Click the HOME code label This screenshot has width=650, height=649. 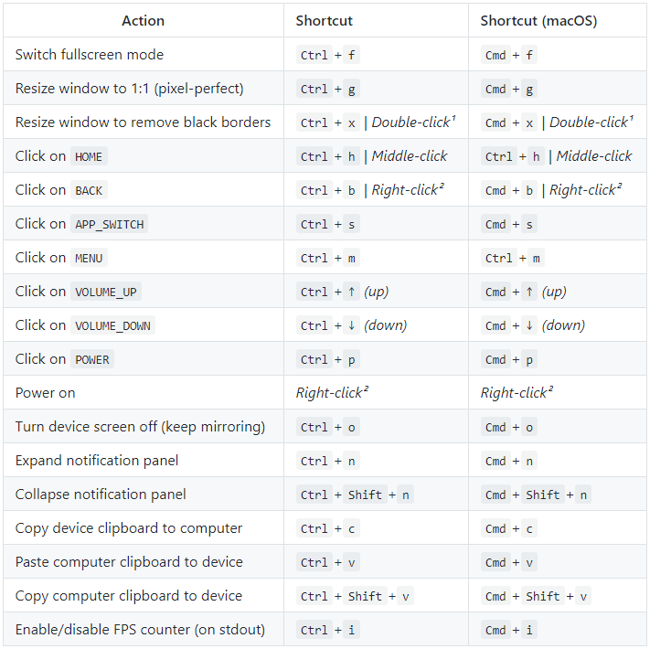89,156
